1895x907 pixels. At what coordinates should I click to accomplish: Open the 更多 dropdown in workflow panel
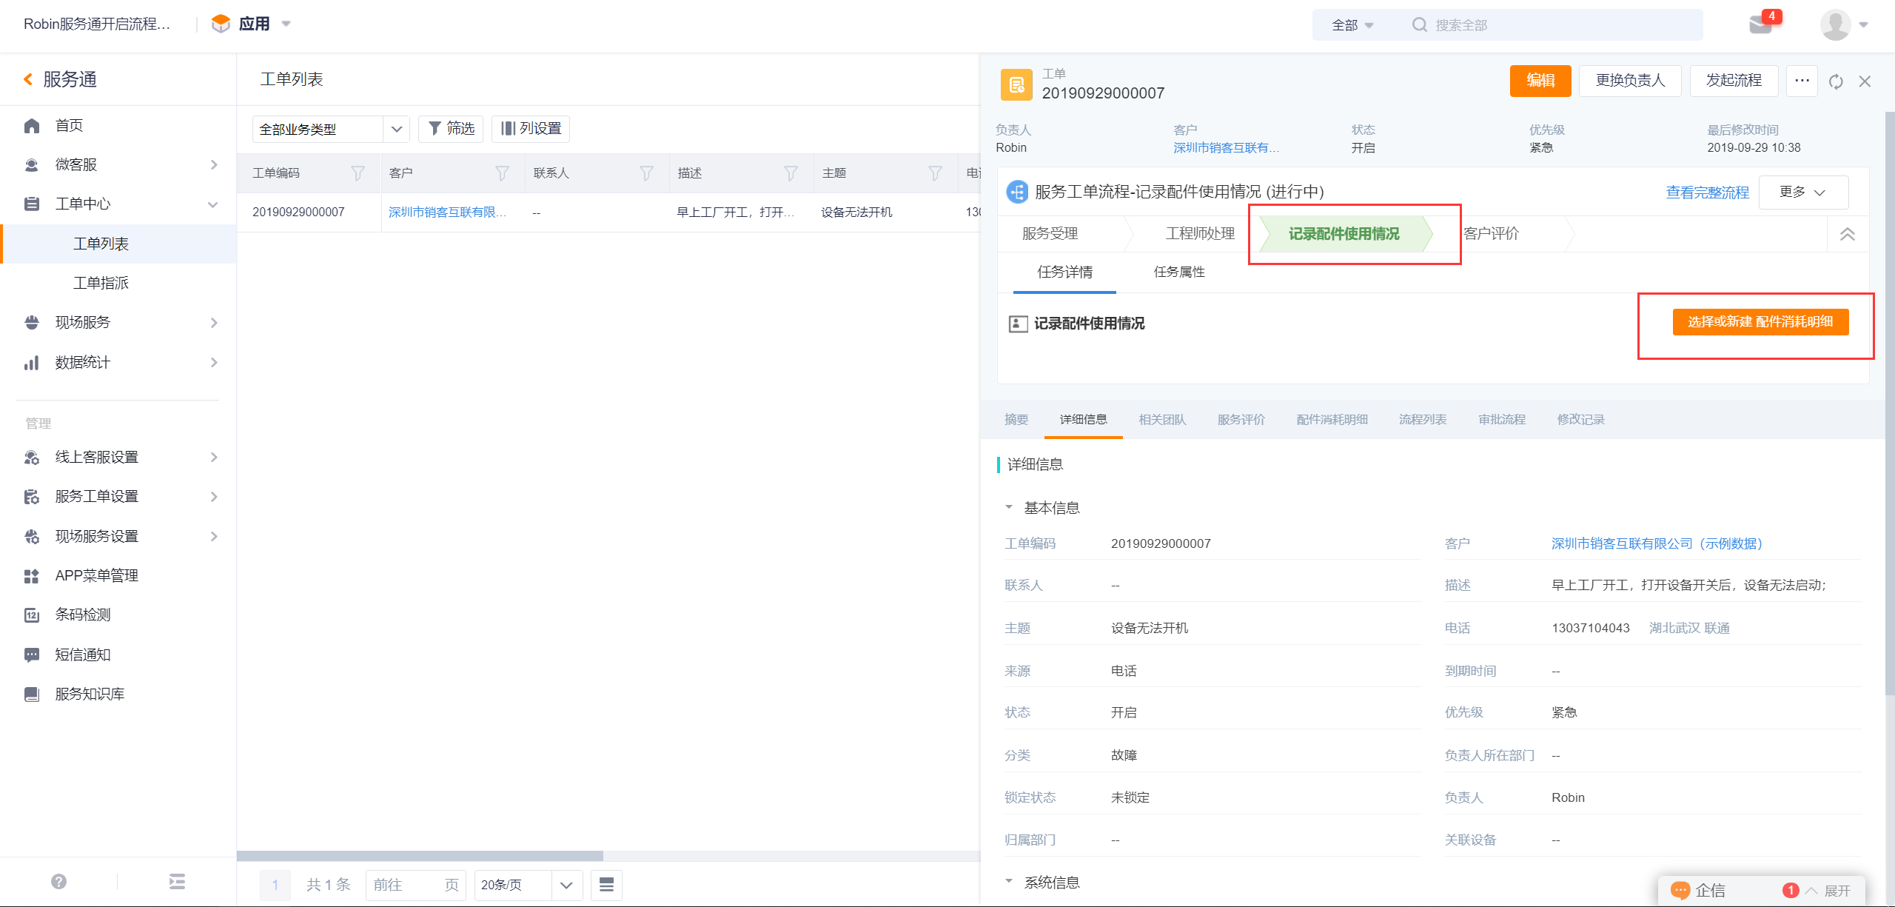tap(1803, 193)
